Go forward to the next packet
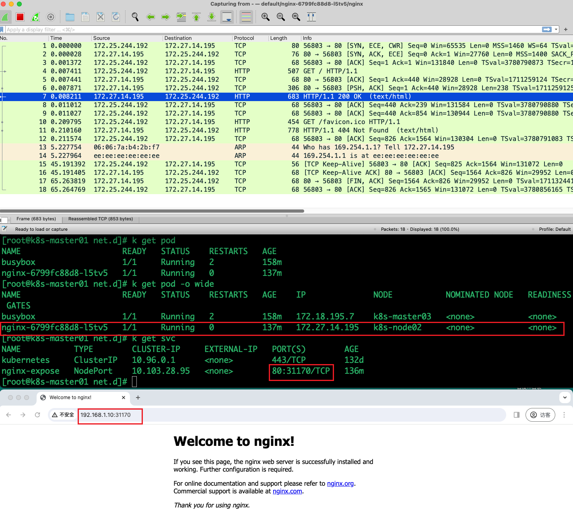The height and width of the screenshot is (526, 573). point(166,17)
